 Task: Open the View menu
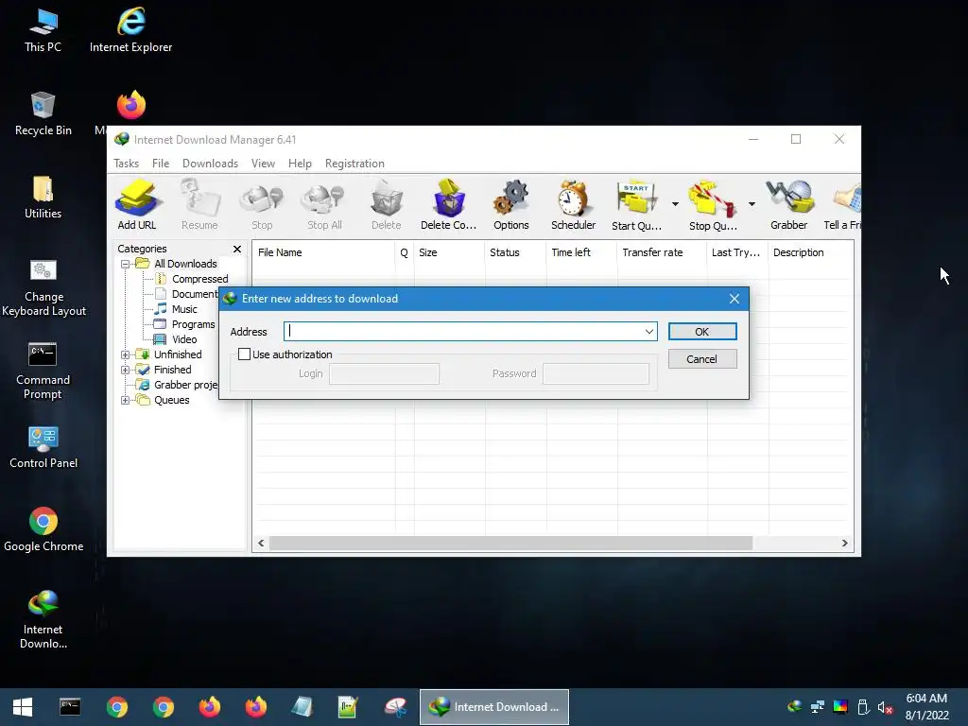263,164
